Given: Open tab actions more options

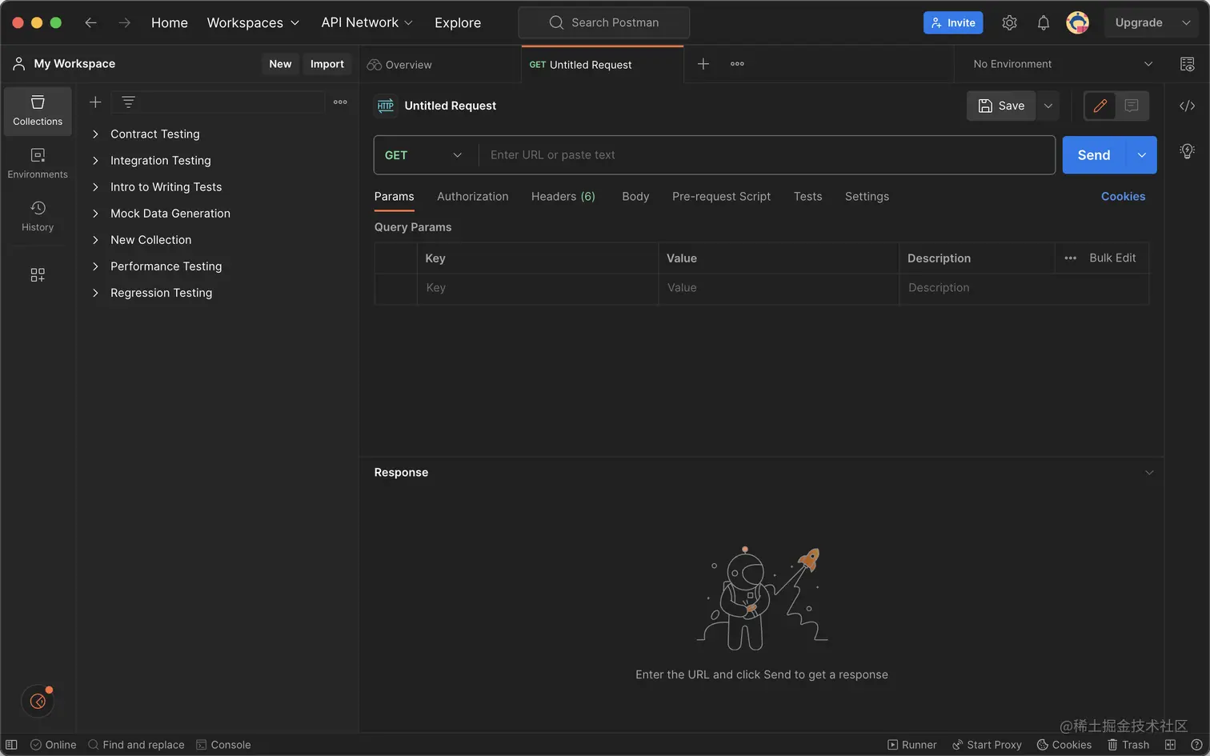Looking at the screenshot, I should point(737,64).
